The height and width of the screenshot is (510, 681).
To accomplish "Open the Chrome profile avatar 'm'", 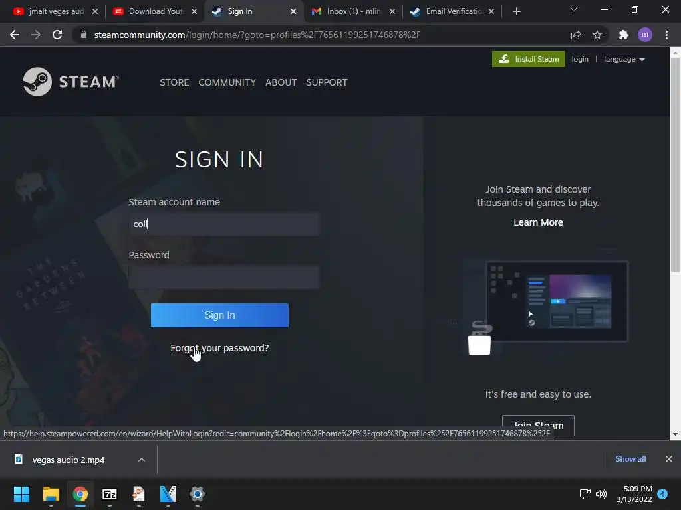I will click(645, 35).
